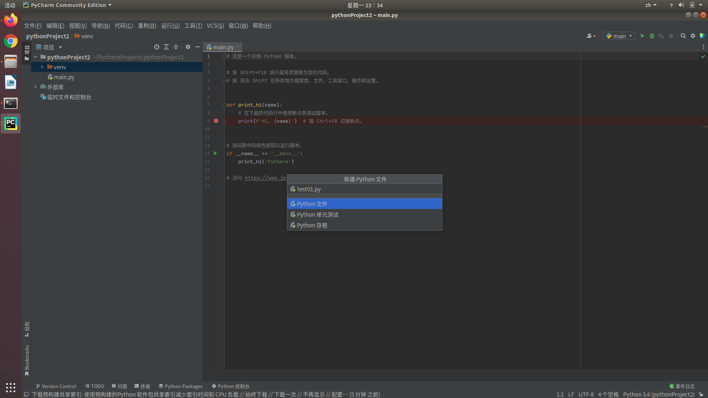The image size is (708, 398).
Task: Select Python 单元测试 in the popup list
Action: [x=317, y=214]
